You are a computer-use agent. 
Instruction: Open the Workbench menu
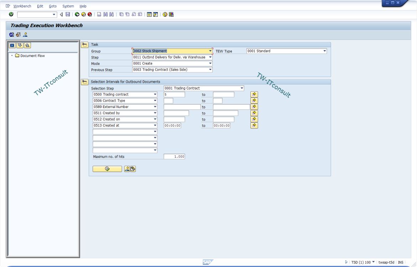22,6
